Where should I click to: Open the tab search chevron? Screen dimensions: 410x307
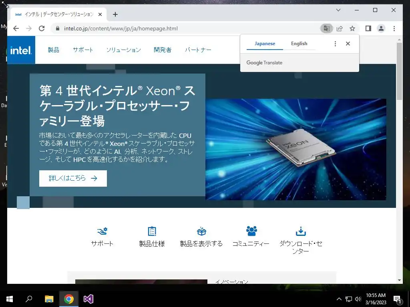[338, 10]
